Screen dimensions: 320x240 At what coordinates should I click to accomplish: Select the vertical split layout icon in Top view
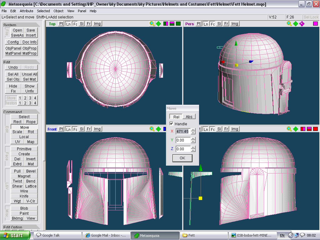coord(166,24)
